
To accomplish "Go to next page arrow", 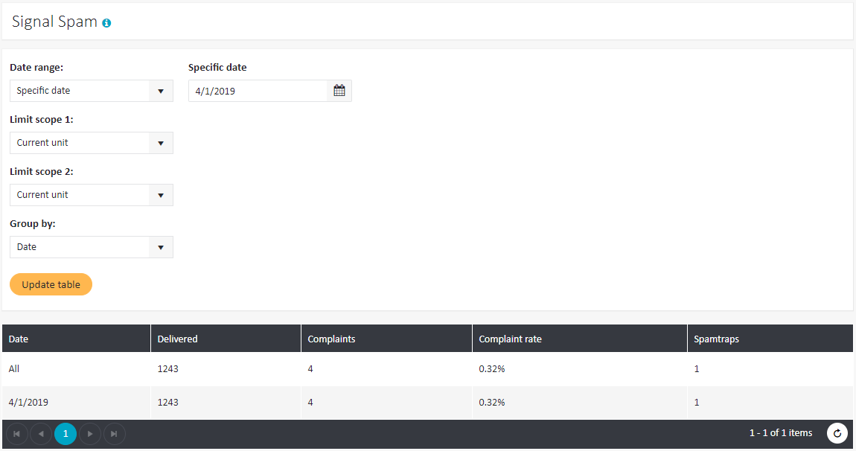I will (x=90, y=433).
